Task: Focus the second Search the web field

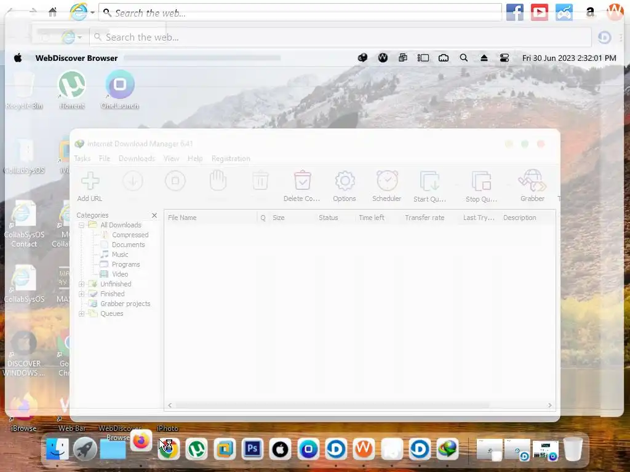Action: point(340,37)
